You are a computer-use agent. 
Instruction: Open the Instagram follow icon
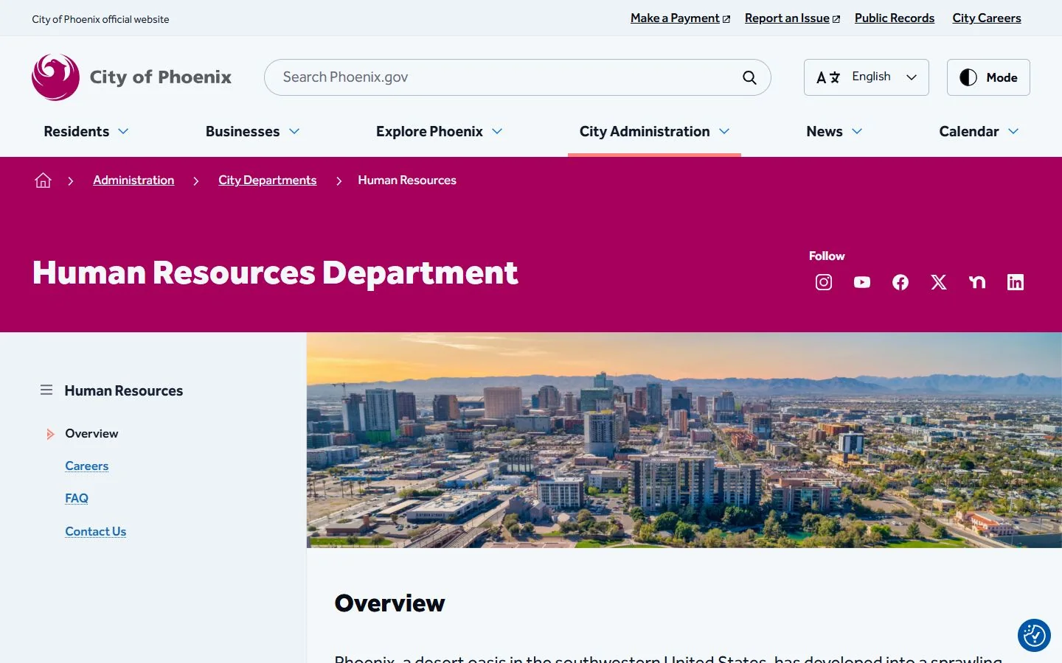click(824, 282)
